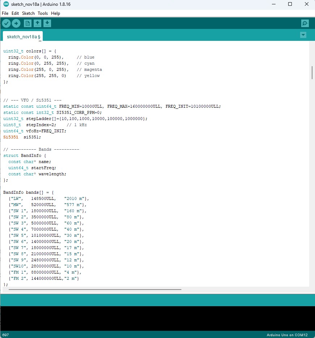Open the Tools menu
315x338 pixels.
click(43, 13)
